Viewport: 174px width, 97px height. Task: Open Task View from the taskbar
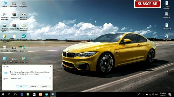15,94
